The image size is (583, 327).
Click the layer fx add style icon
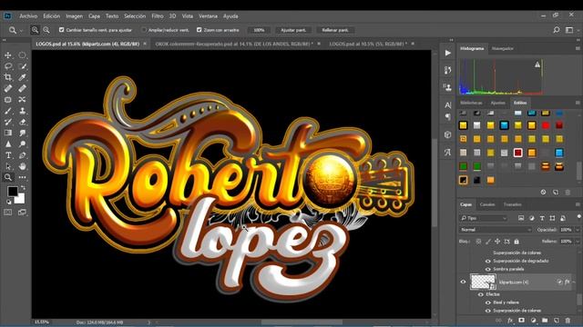coord(510,321)
